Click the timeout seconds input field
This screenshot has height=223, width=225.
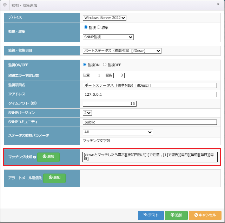click(110, 103)
